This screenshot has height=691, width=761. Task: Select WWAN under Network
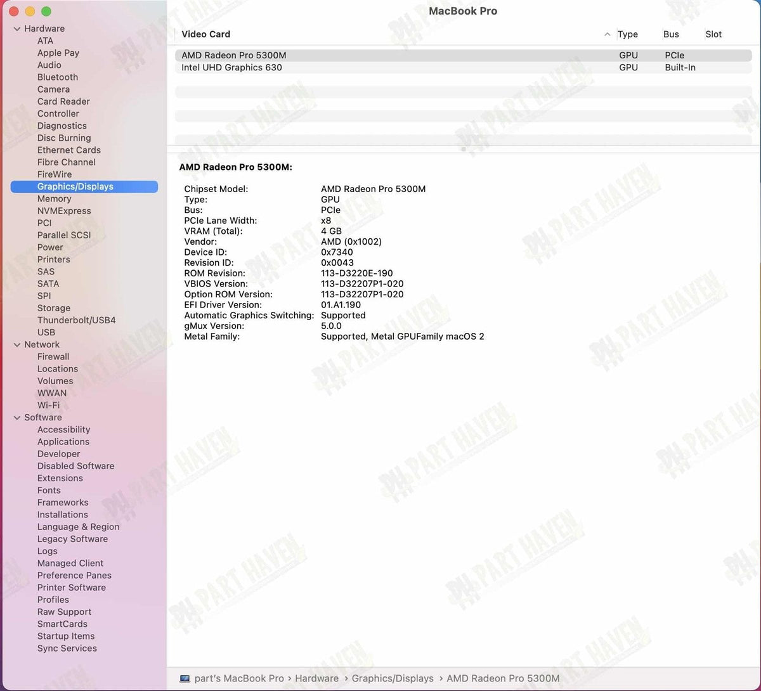point(52,393)
